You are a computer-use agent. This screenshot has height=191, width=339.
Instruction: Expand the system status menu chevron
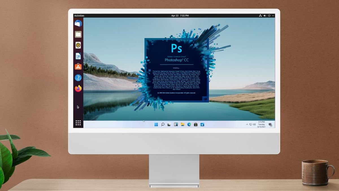coord(273,16)
